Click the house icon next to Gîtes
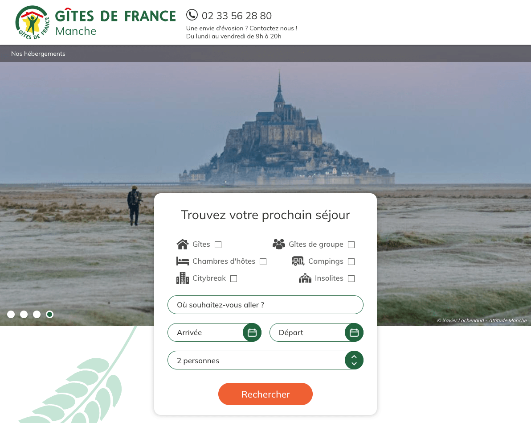Screen dimensions: 531x423 coord(183,244)
